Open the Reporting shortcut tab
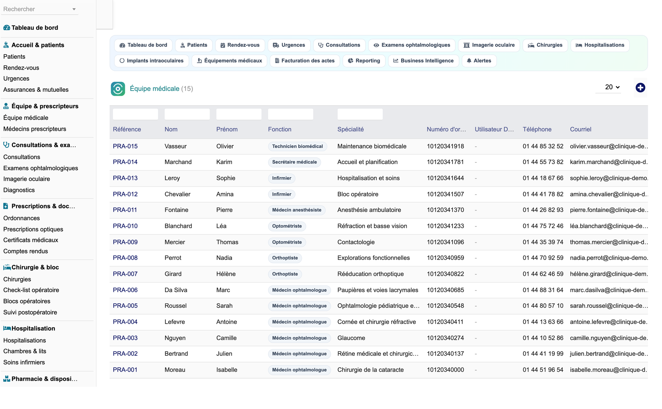The height and width of the screenshot is (409, 662). pyautogui.click(x=364, y=60)
